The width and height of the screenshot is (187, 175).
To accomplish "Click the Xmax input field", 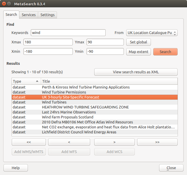I will pyautogui.click(x=48, y=42).
